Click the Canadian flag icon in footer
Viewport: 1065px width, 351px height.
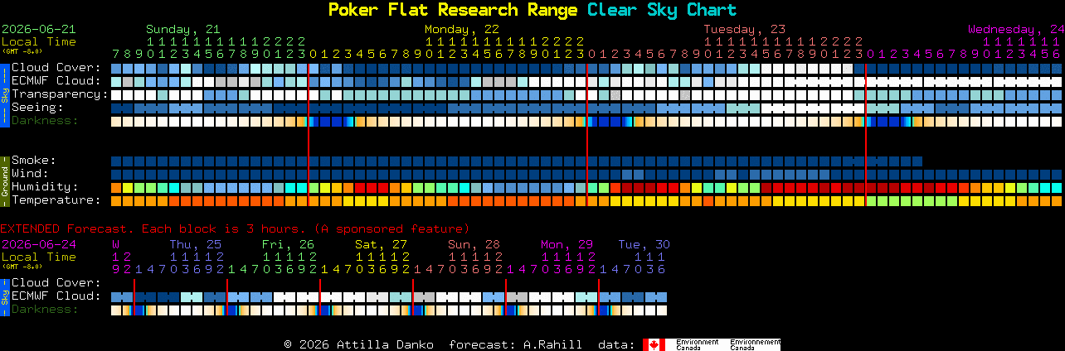point(654,344)
